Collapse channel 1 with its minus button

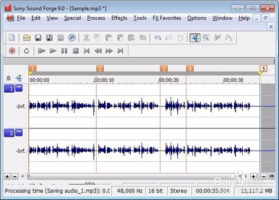point(19,88)
